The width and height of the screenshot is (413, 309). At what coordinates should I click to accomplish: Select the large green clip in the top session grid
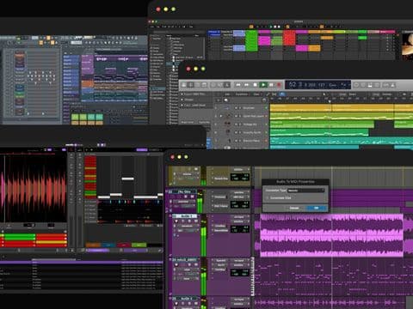coord(251,41)
